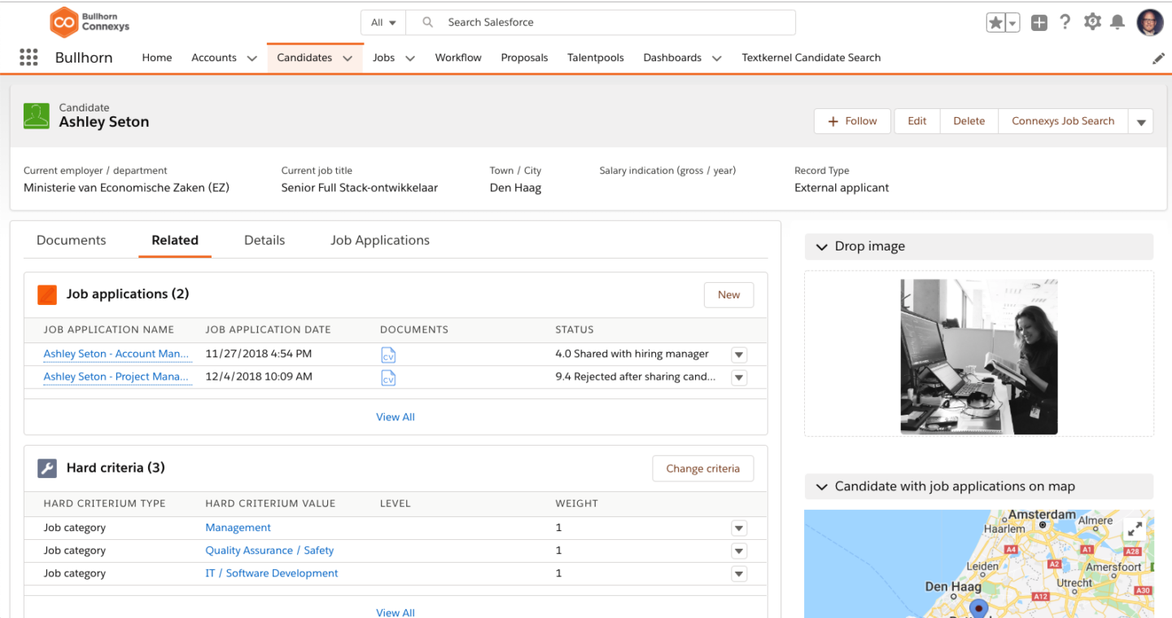The height and width of the screenshot is (618, 1172).
Task: Open IT / Software Development link
Action: tap(272, 574)
